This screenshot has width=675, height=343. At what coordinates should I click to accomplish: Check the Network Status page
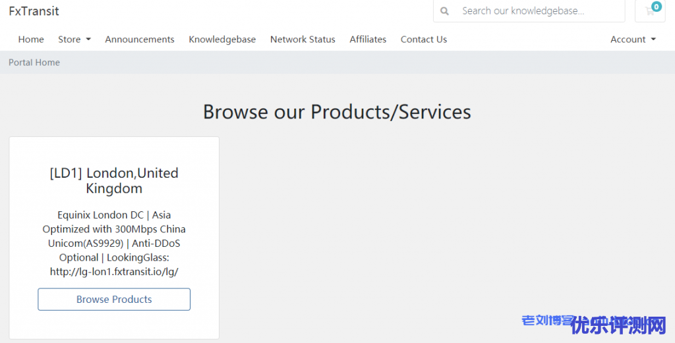[x=303, y=40]
